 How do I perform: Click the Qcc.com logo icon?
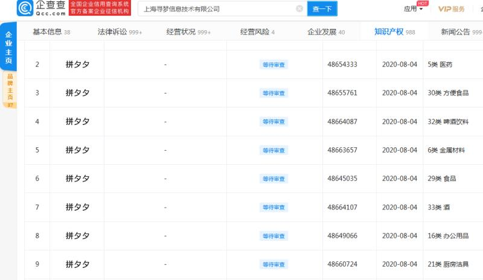point(25,8)
